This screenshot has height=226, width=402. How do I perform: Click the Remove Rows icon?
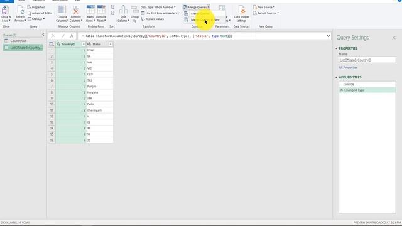(101, 10)
